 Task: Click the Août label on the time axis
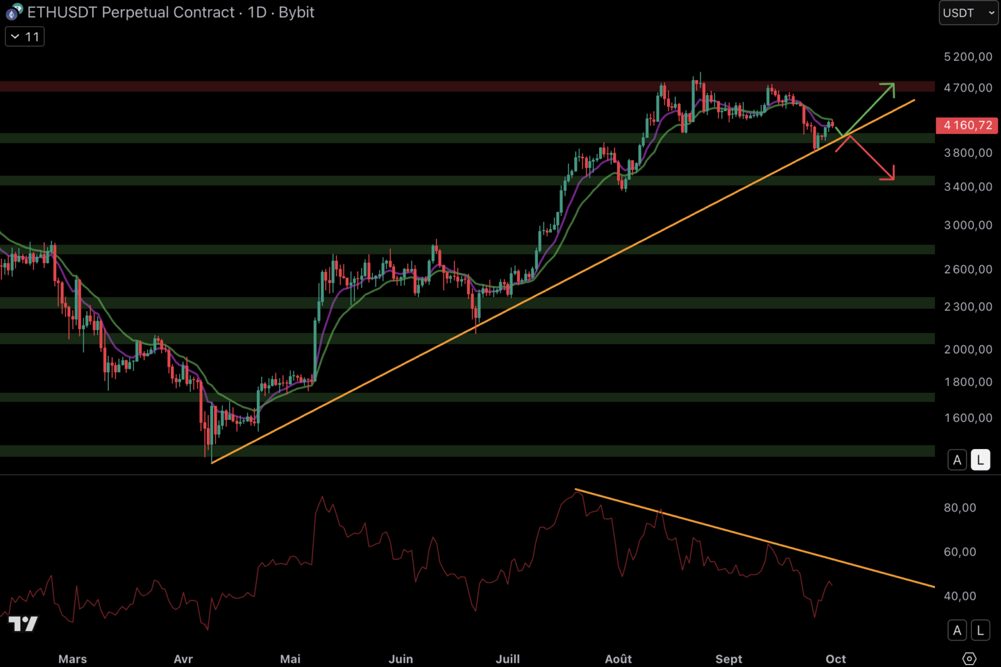click(x=618, y=659)
